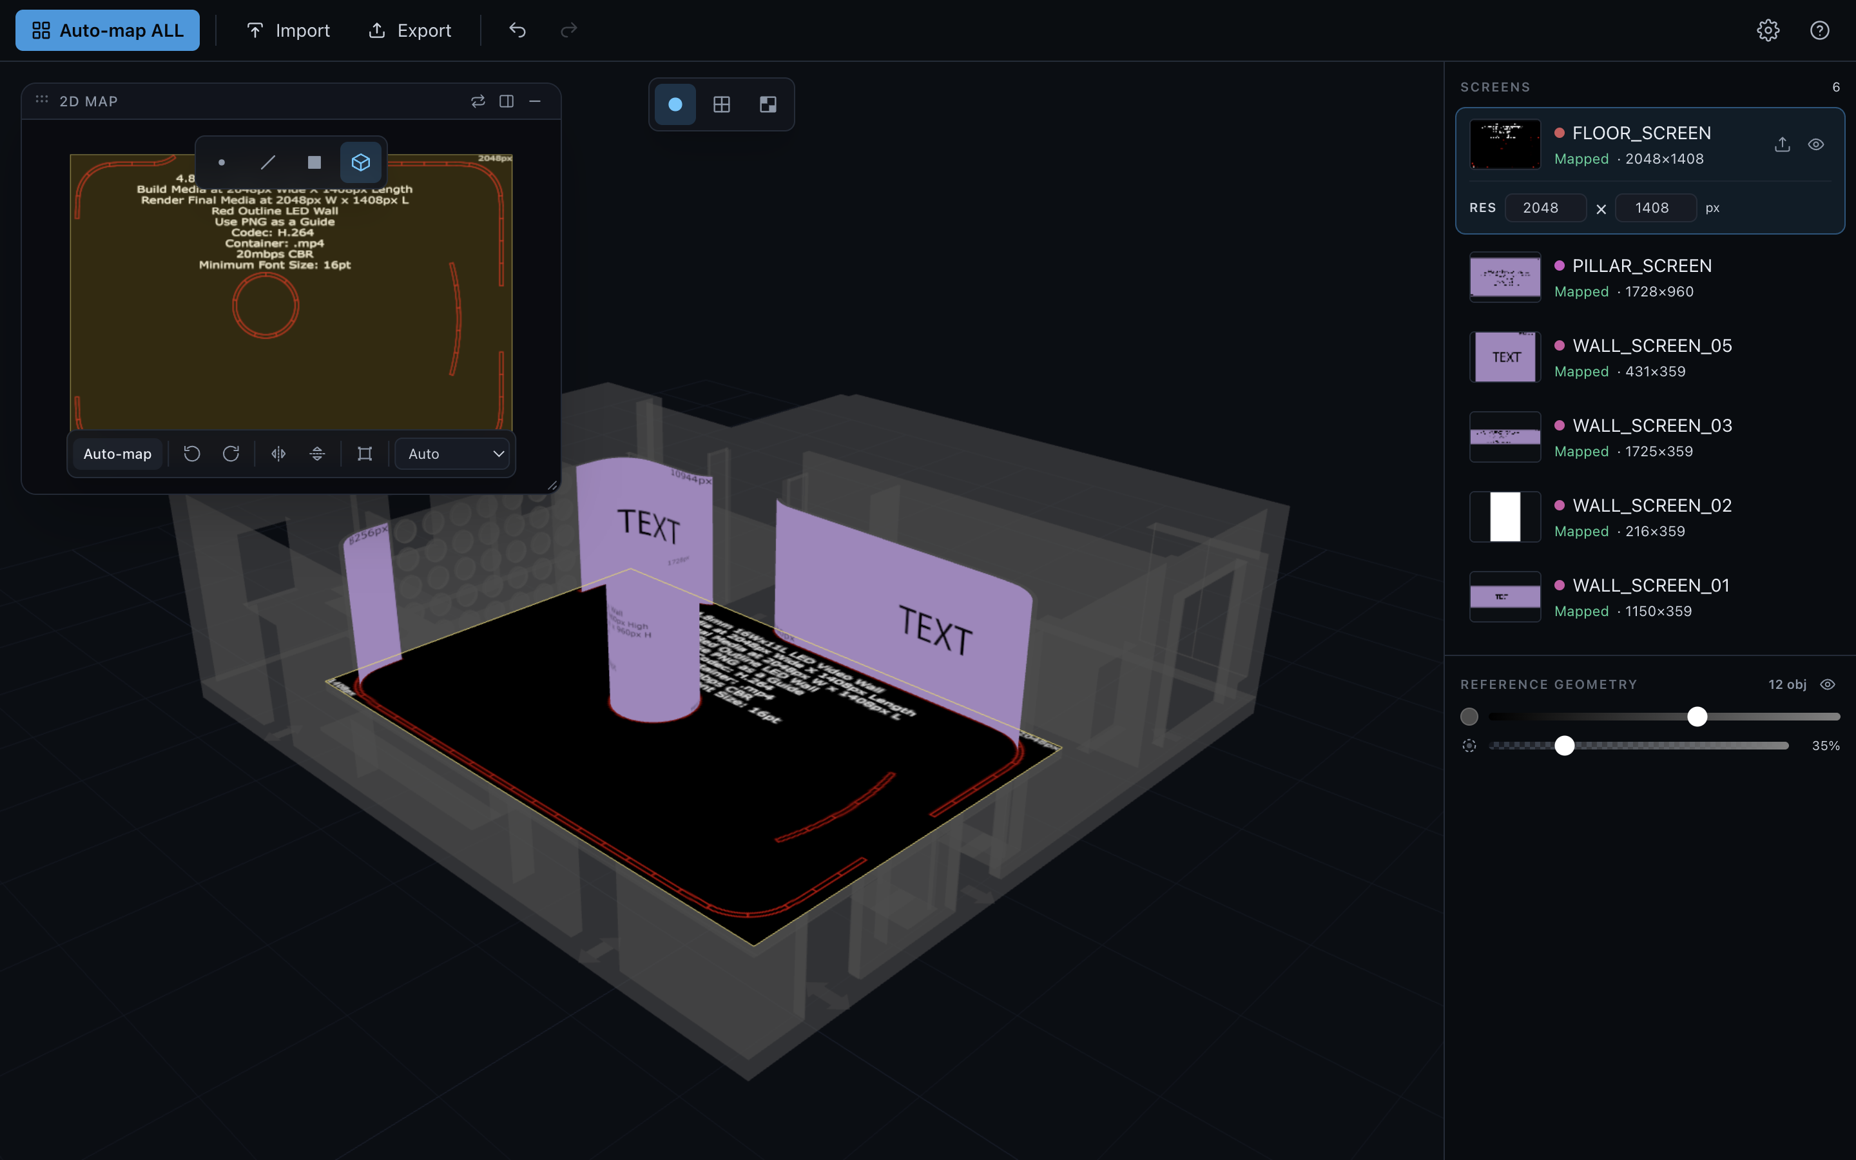
Task: Click the REFERENCE GEOMETRY header
Action: 1549,684
